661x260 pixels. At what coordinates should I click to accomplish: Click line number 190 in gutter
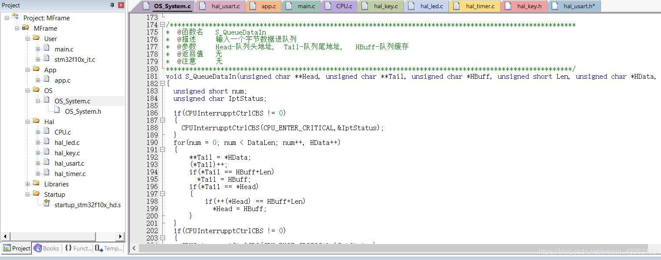pyautogui.click(x=152, y=142)
